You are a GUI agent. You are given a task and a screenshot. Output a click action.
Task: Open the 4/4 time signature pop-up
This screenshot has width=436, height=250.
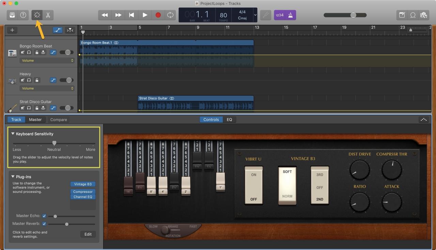point(242,12)
